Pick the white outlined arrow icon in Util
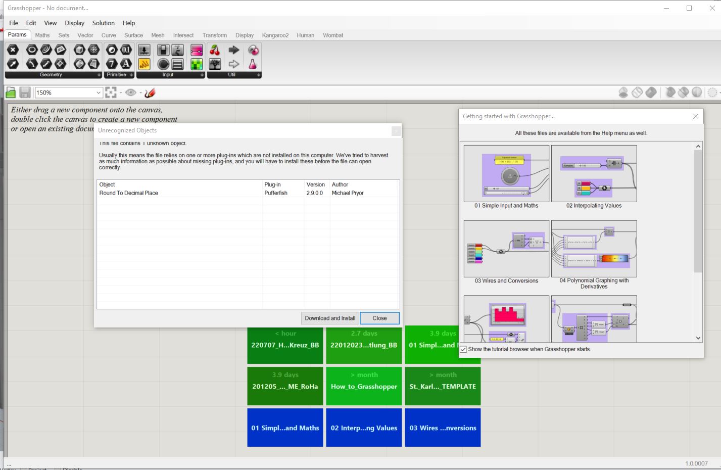721x470 pixels. 233,64
